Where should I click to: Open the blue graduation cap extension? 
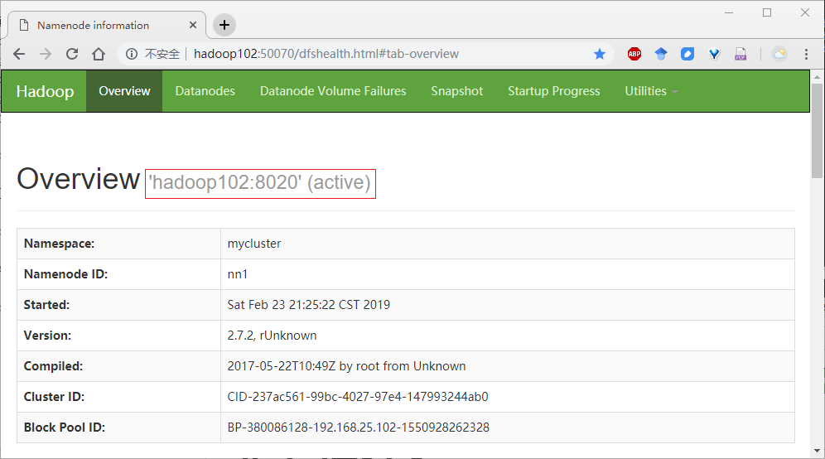tap(661, 54)
